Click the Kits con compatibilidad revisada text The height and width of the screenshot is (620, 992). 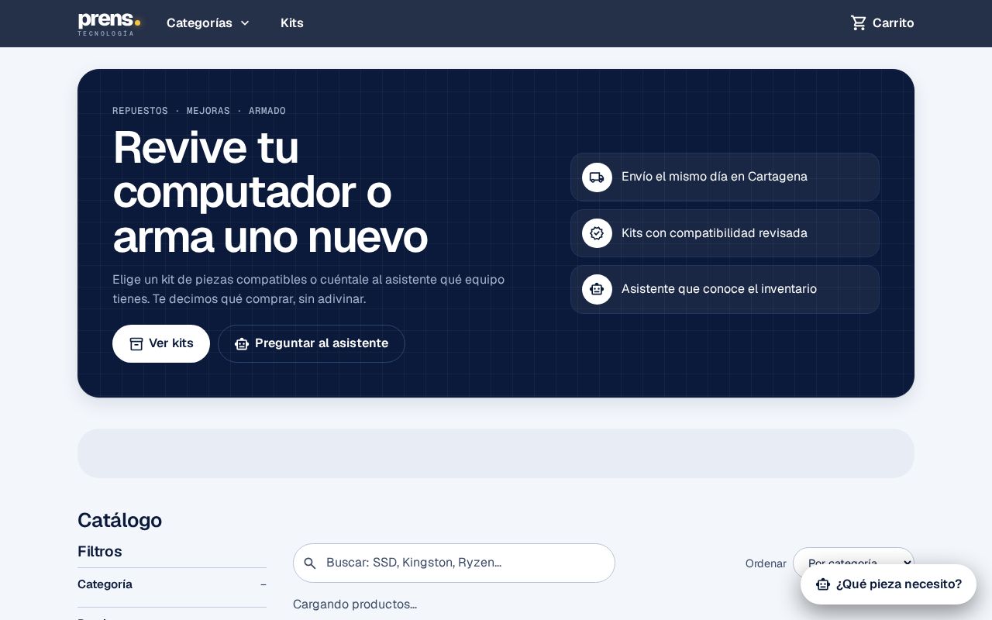coord(715,233)
